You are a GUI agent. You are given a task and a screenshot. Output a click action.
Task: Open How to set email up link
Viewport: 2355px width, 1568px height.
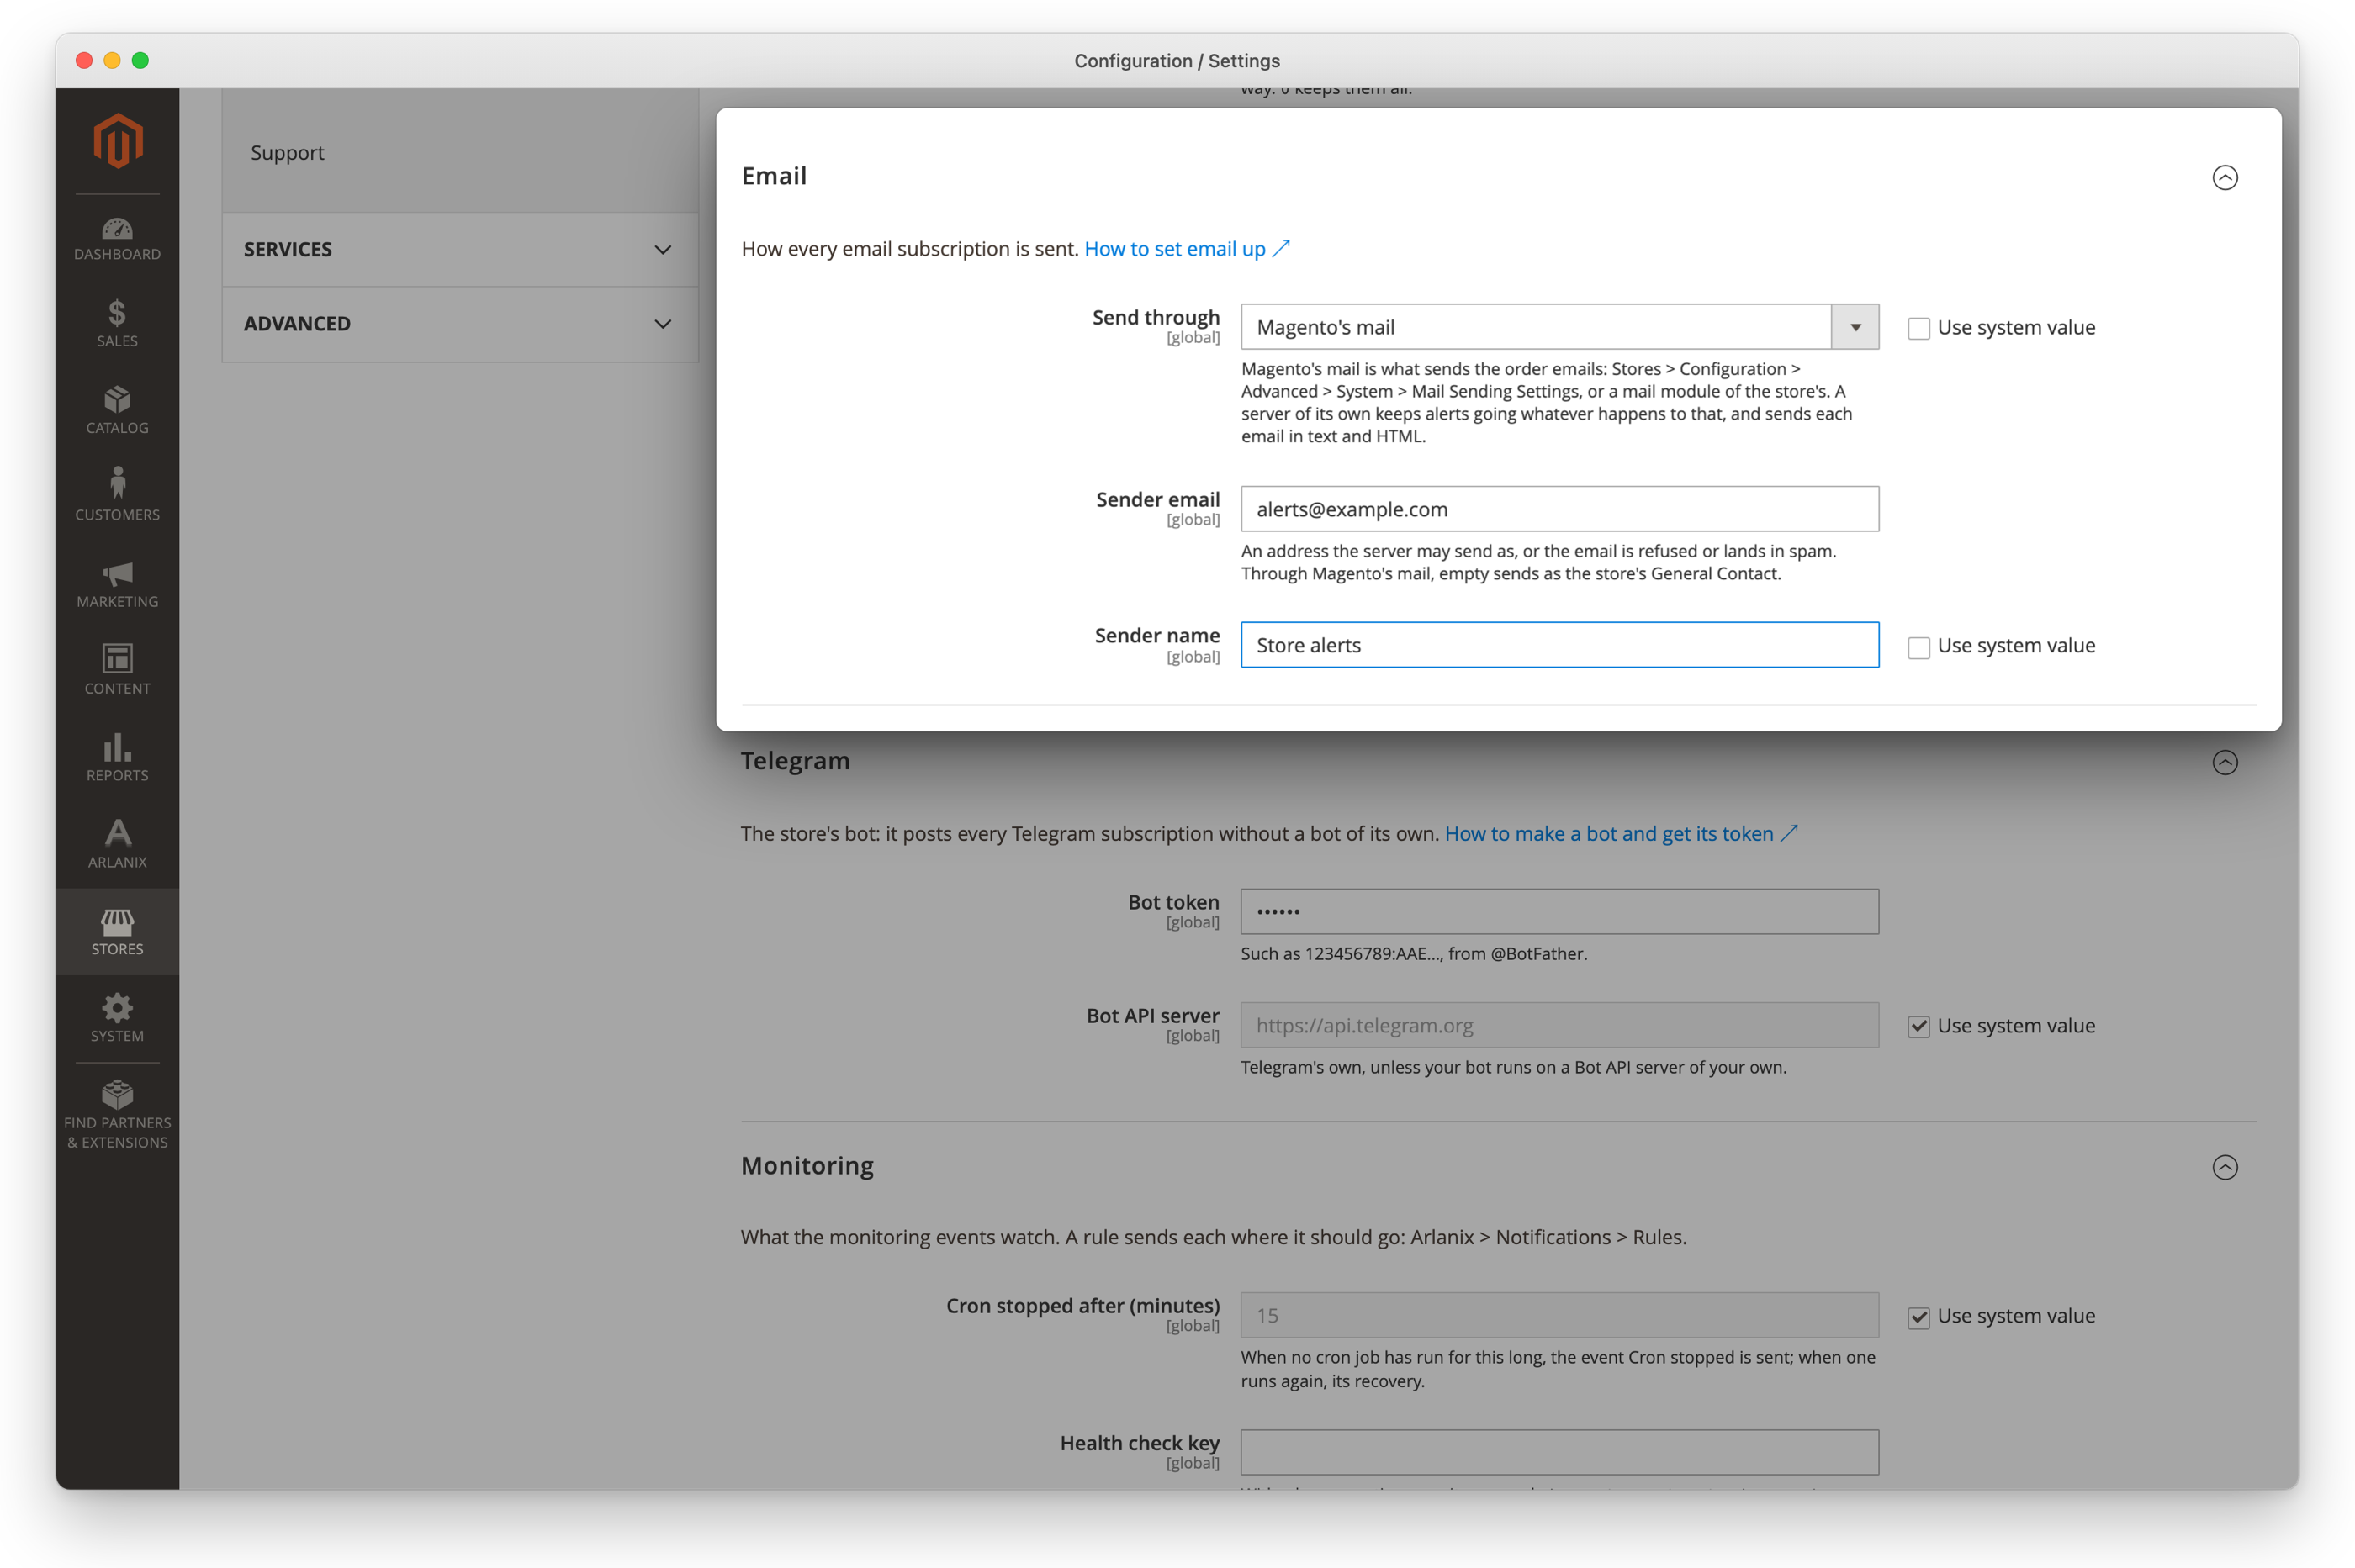coord(1187,249)
